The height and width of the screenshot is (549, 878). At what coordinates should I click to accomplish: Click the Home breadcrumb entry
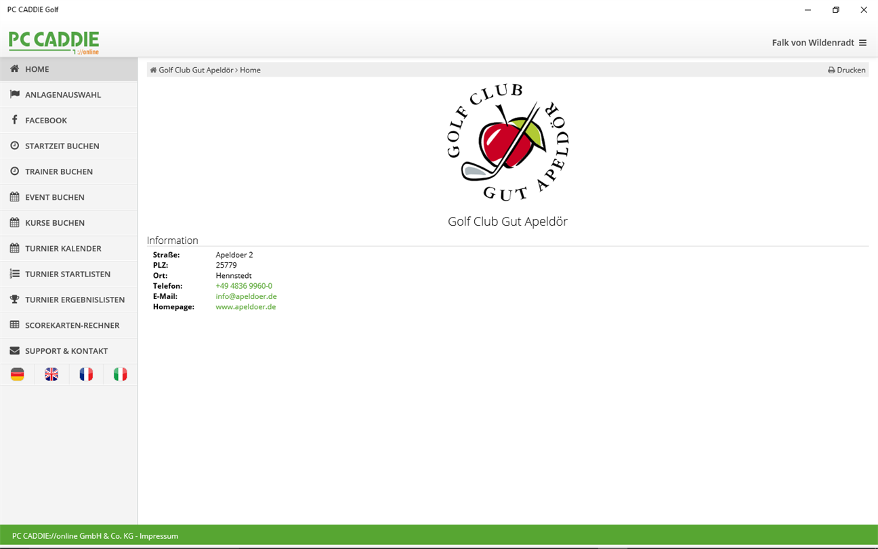click(250, 70)
